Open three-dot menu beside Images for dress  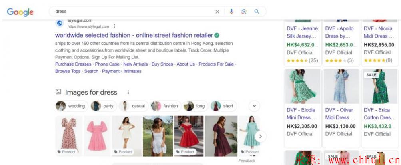(128, 92)
